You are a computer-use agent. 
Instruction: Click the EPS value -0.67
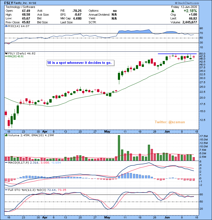pos(78,15)
